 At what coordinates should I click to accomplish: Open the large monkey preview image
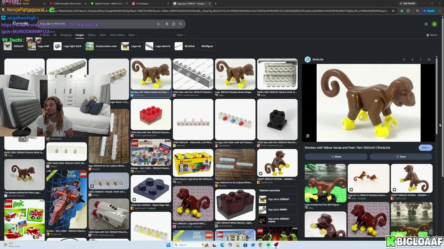click(x=368, y=103)
